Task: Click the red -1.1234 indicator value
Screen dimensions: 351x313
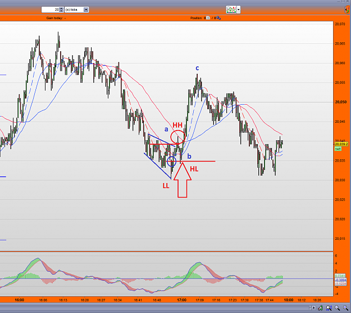Action: (341, 284)
